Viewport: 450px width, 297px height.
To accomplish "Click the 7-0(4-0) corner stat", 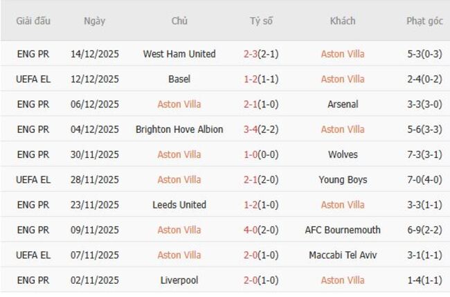I will [424, 180].
